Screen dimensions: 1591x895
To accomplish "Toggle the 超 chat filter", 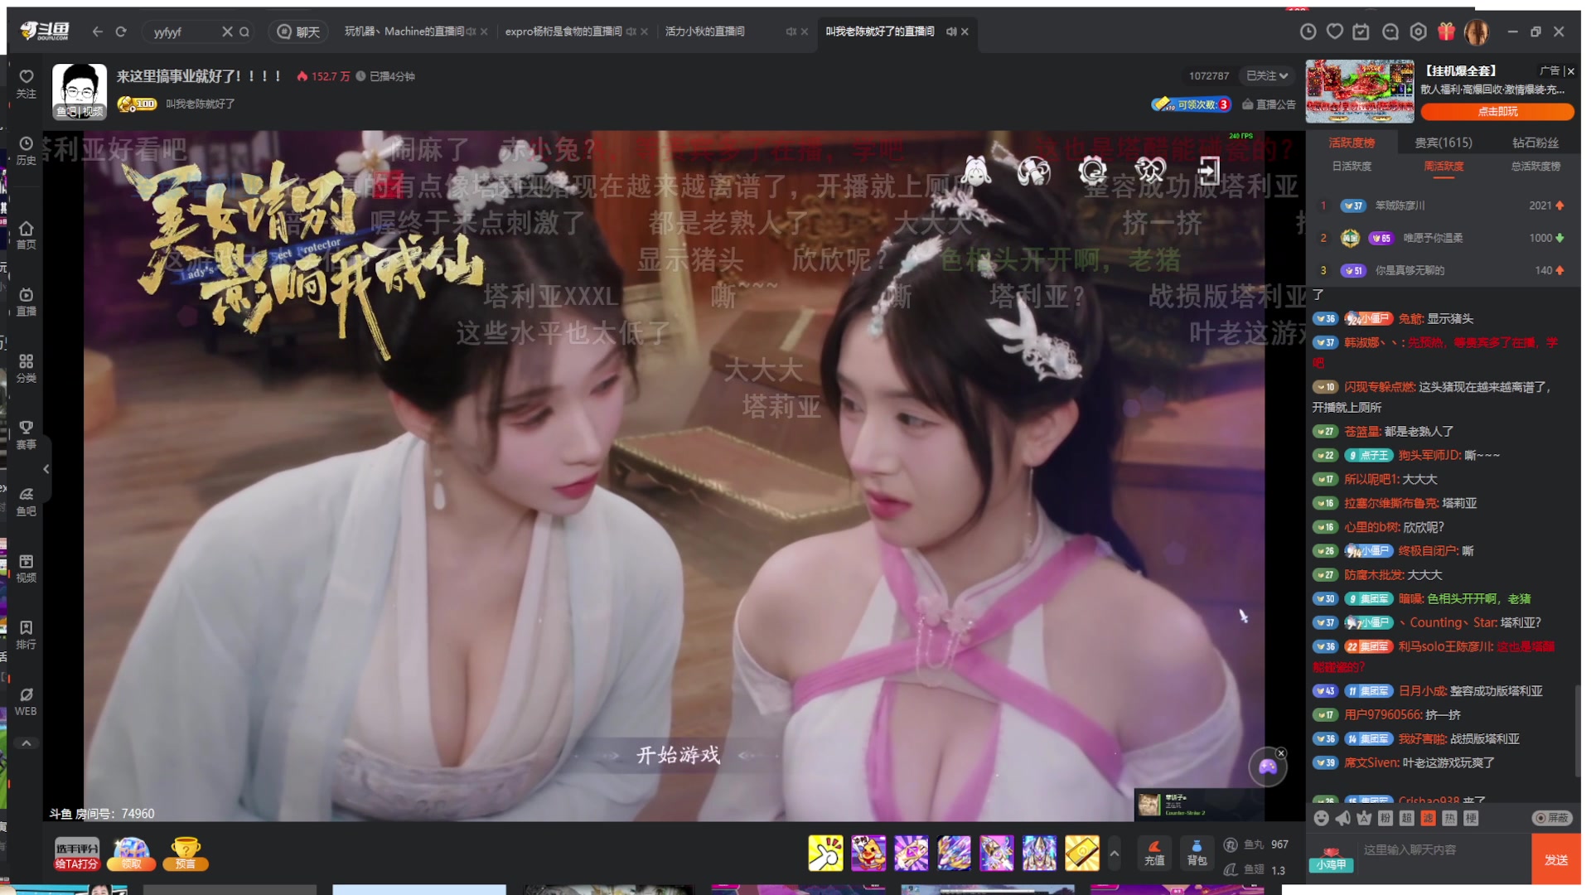I will coord(1406,818).
